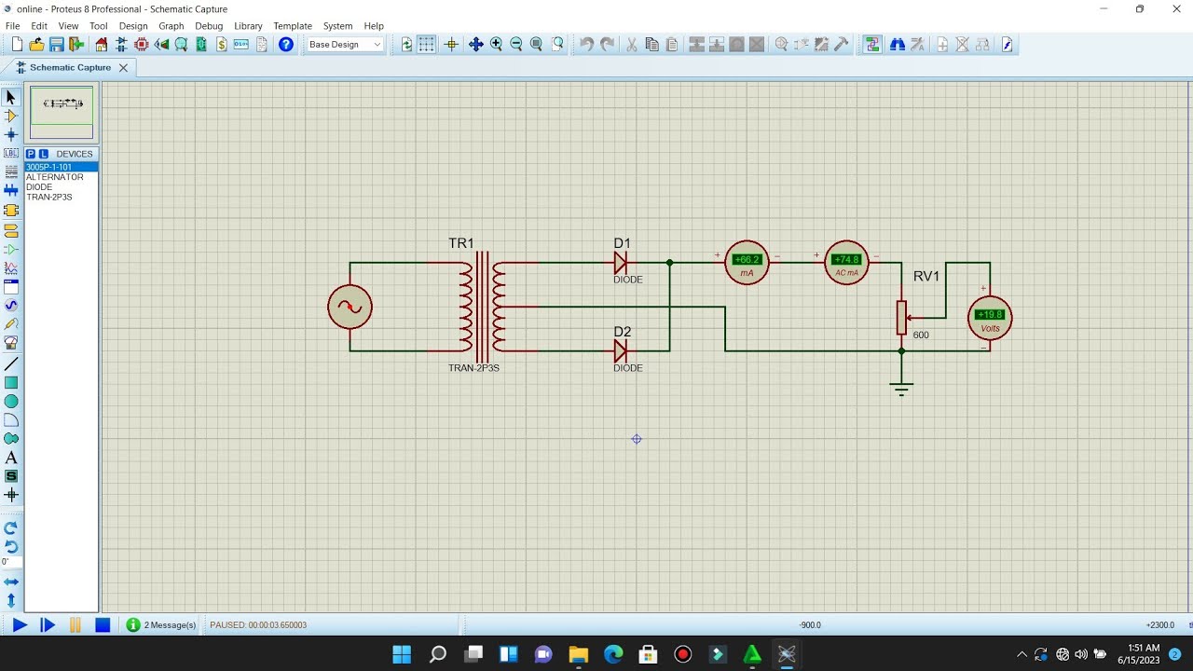Open the Debug menu
Screen dimensions: 1193x671
[209, 26]
